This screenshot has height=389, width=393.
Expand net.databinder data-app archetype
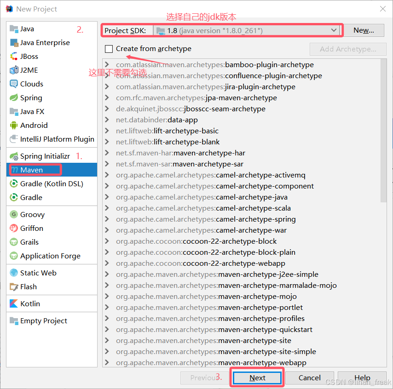pyautogui.click(x=107, y=120)
